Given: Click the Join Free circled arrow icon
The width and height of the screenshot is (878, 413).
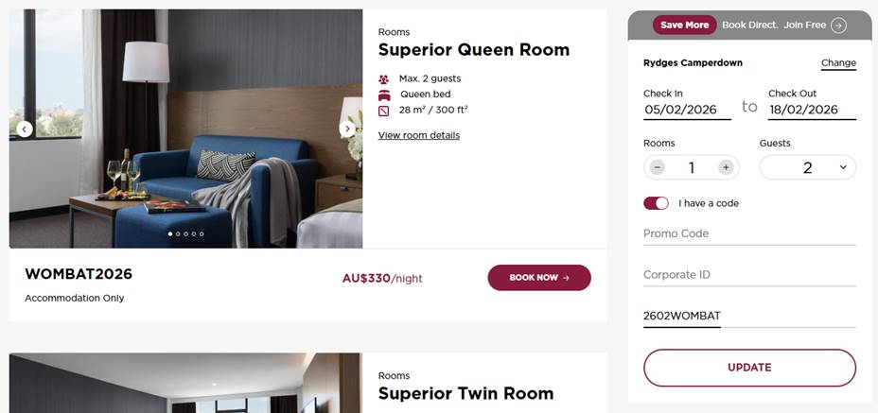Looking at the screenshot, I should coord(838,26).
